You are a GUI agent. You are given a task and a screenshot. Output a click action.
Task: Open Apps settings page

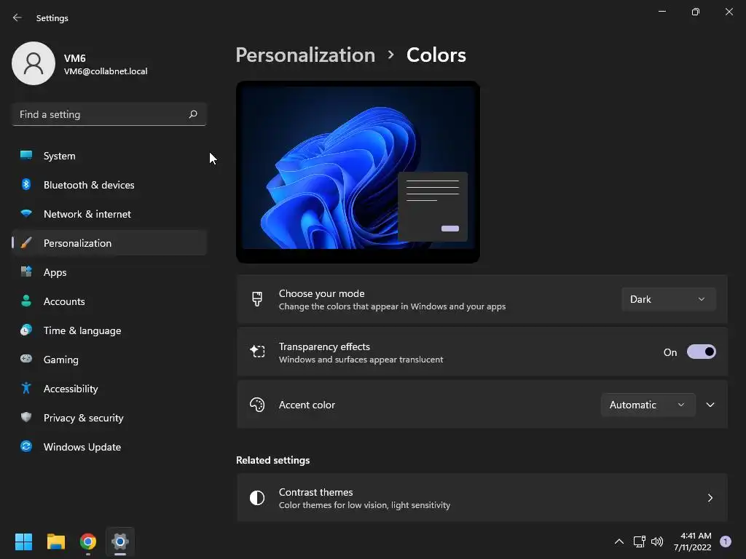pyautogui.click(x=109, y=272)
